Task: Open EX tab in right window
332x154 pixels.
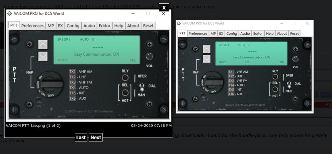Action: click(221, 33)
